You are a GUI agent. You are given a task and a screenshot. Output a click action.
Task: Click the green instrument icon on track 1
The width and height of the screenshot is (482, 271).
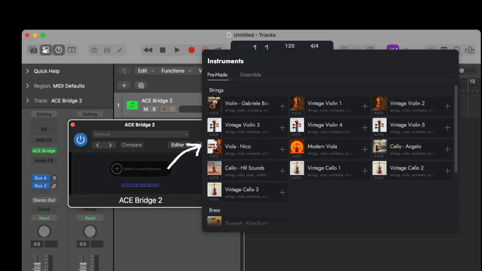click(132, 105)
